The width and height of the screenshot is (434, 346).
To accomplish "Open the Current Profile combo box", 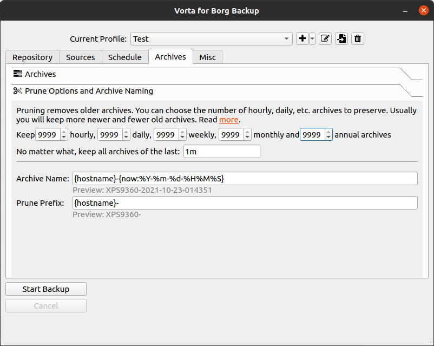I will [211, 38].
